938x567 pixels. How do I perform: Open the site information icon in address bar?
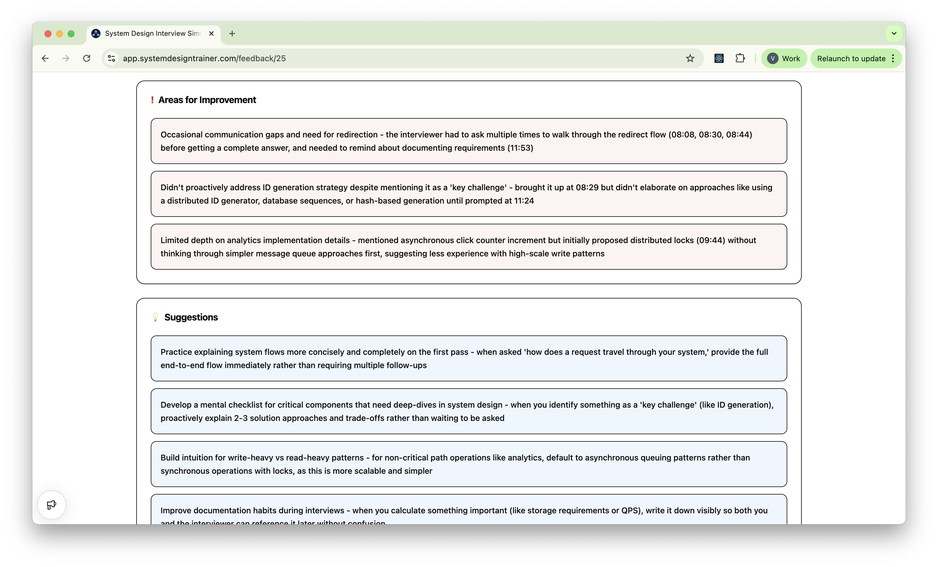[x=111, y=58]
